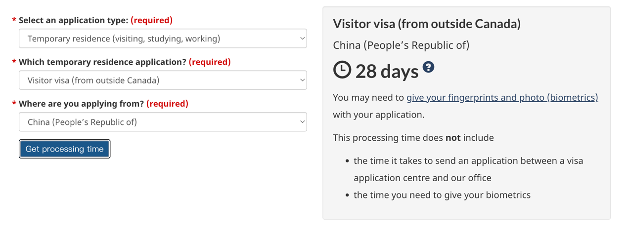This screenshot has height=234, width=628.
Task: Click the '28 days' processing time text
Action: click(x=387, y=71)
